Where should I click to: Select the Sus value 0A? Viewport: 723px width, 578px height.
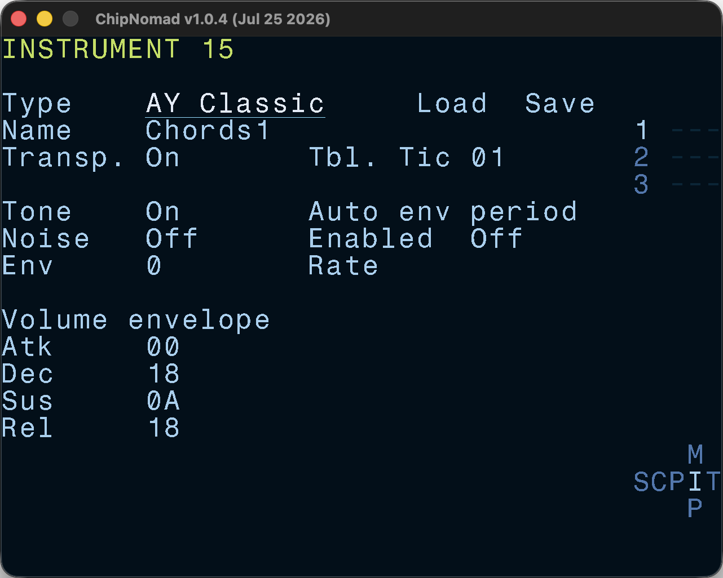[x=164, y=401]
